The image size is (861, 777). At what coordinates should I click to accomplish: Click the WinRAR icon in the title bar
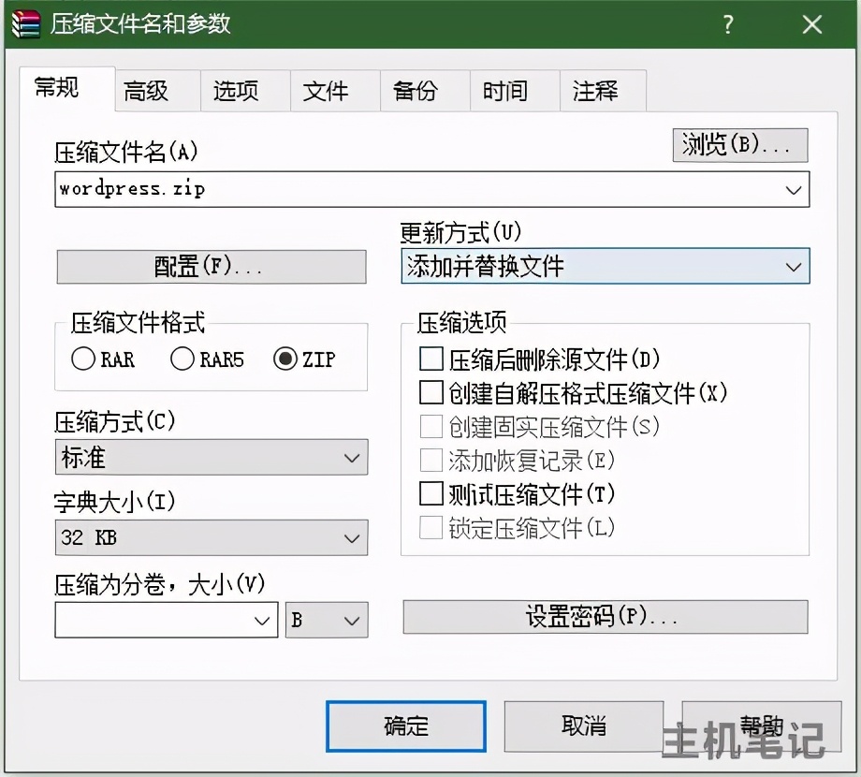point(24,25)
